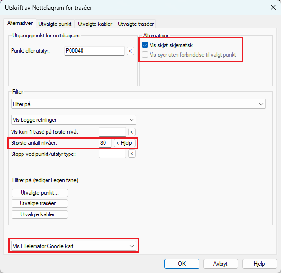
Task: Open Vis i Telemator Google kart dropdown
Action: click(73, 246)
